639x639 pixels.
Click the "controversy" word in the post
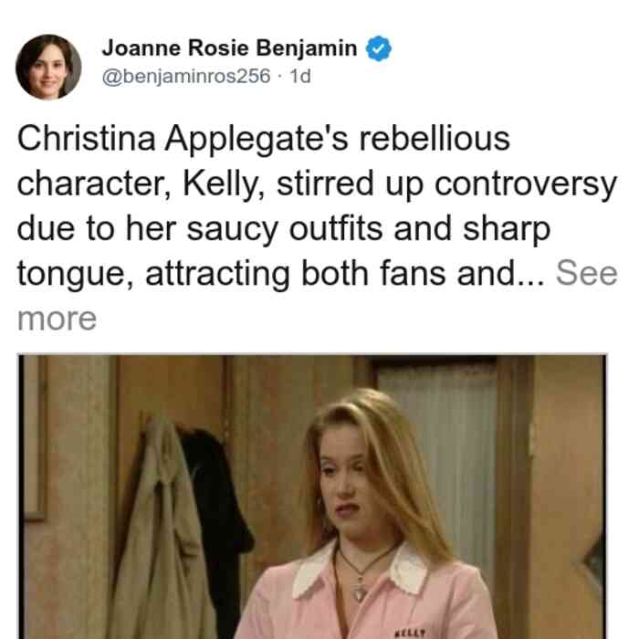tap(526, 185)
